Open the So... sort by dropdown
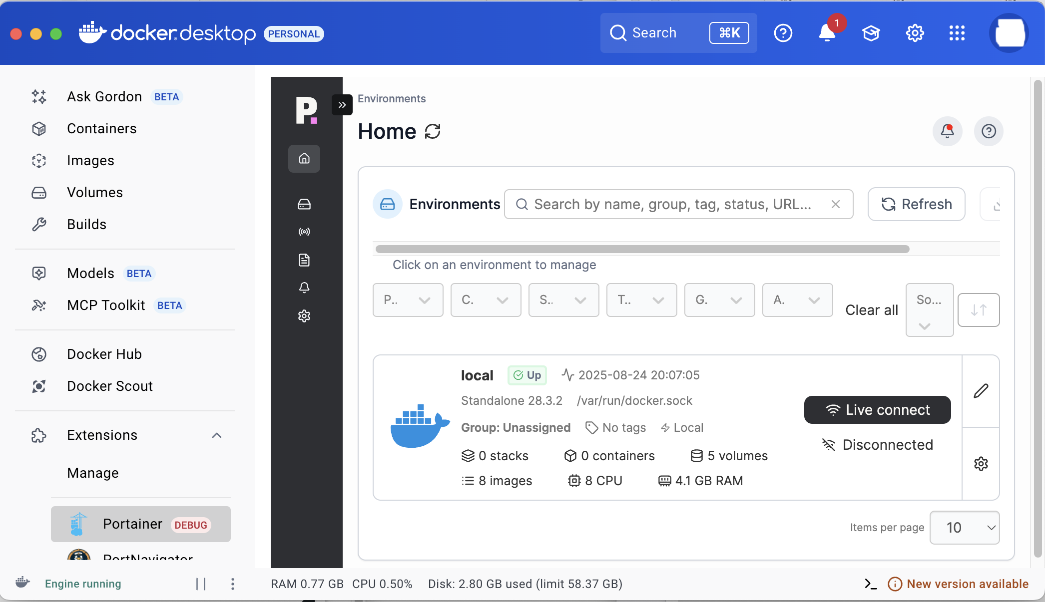Screen dimensions: 1045x602 click(x=930, y=310)
